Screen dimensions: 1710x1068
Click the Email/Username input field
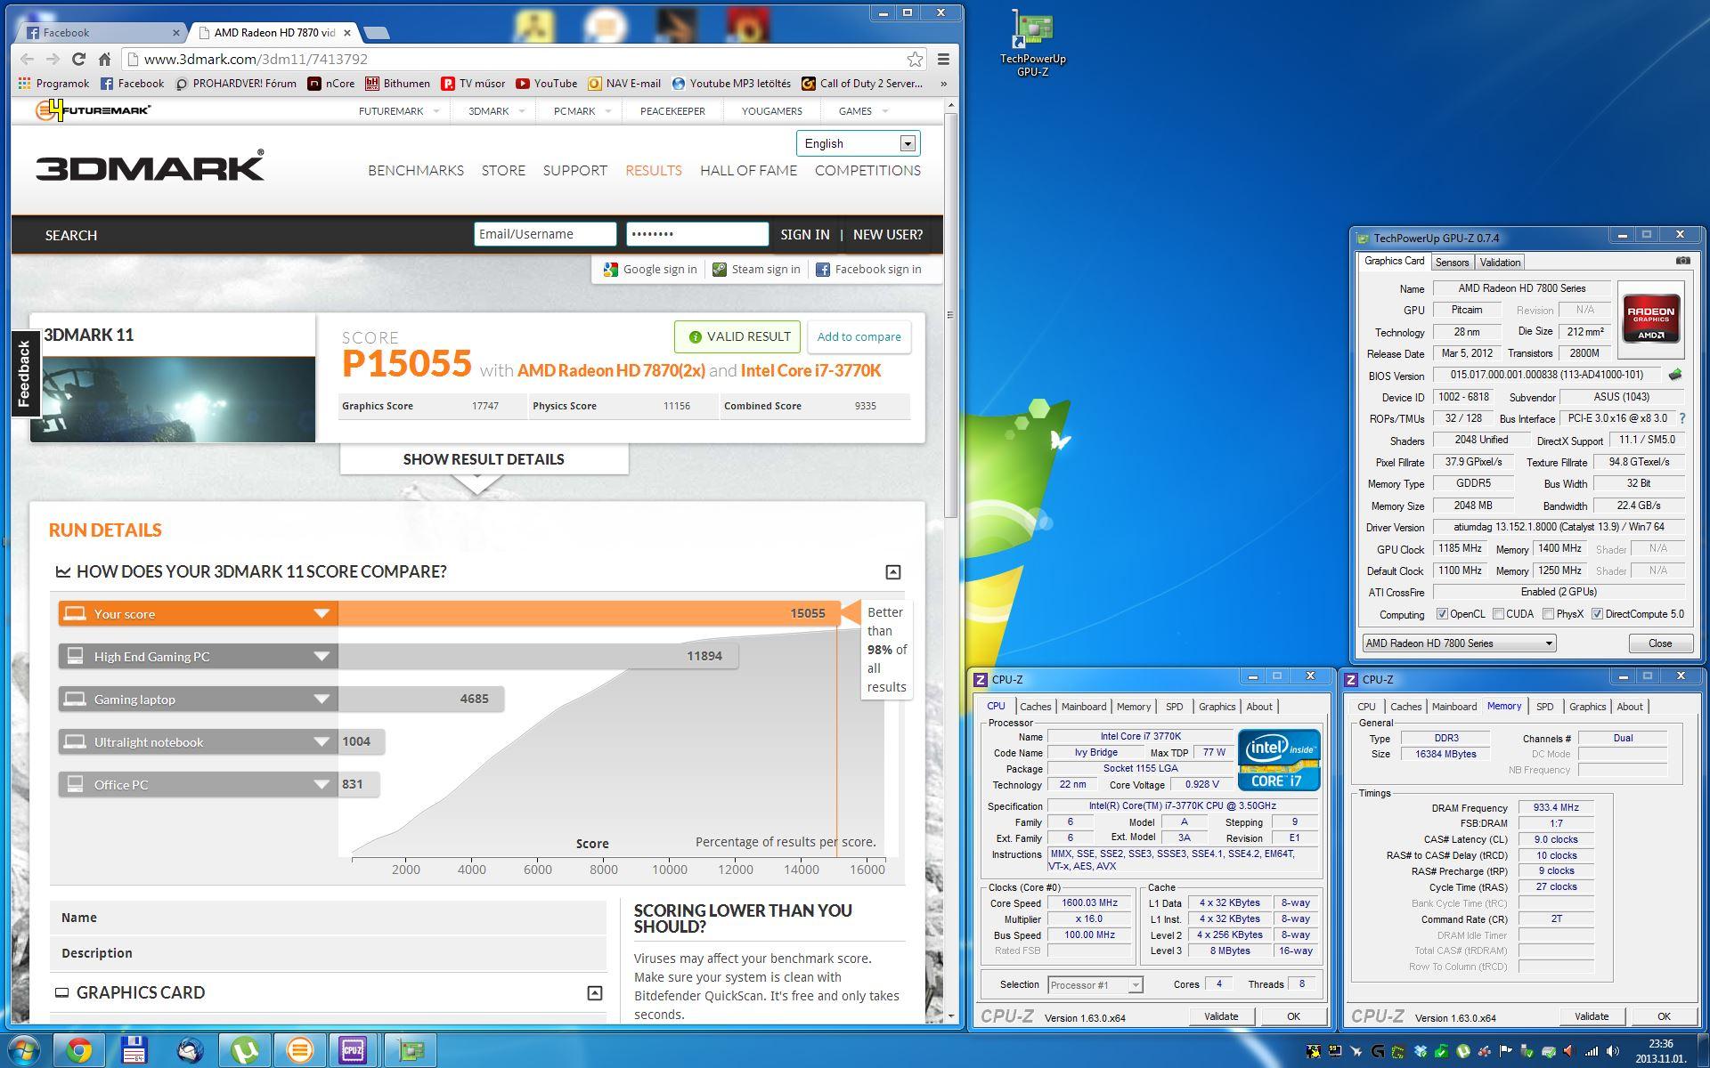click(x=544, y=234)
